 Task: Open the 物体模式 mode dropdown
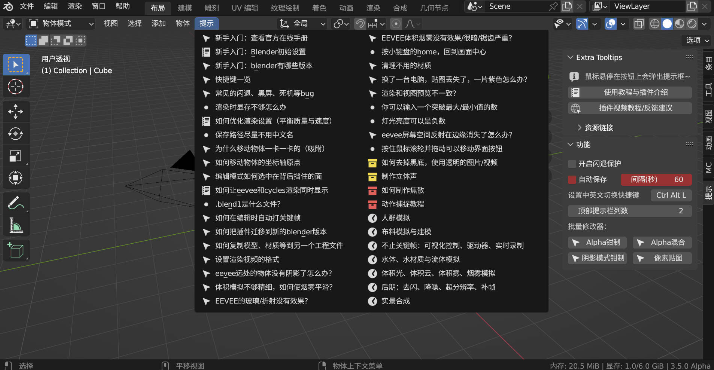click(61, 24)
